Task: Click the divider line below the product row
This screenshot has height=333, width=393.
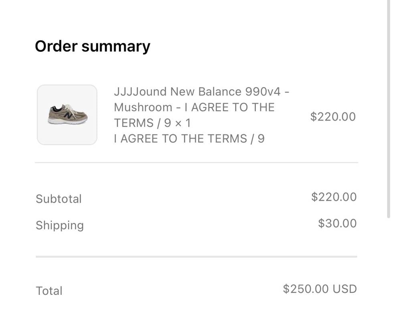Action: pyautogui.click(x=196, y=162)
